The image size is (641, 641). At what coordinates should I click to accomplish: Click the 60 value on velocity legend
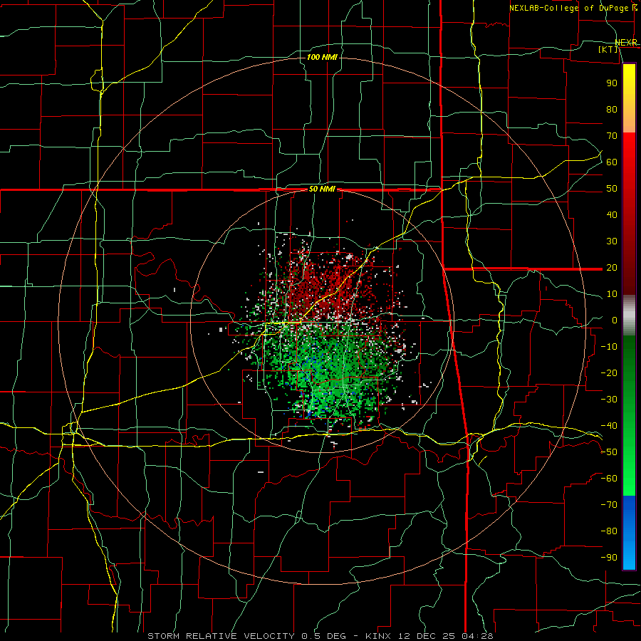(x=612, y=162)
